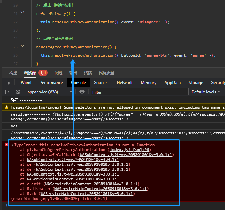
Task: Open the WAServiceMainContext link on the o.emit line
Action: pos(91,184)
